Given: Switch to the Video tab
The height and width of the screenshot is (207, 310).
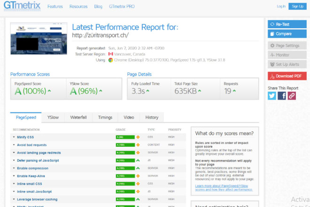Looking at the screenshot, I should pos(129,118).
